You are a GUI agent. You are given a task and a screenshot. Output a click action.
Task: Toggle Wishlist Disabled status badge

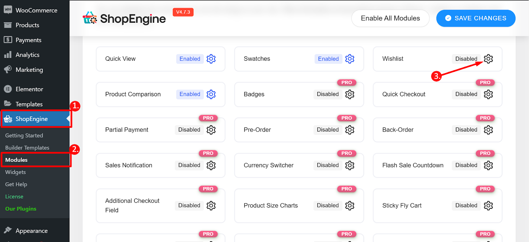click(466, 59)
